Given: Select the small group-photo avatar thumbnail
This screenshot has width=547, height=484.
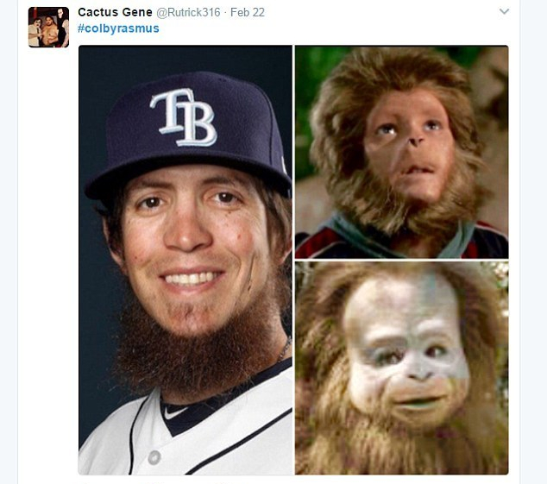Looking at the screenshot, I should pos(48,28).
